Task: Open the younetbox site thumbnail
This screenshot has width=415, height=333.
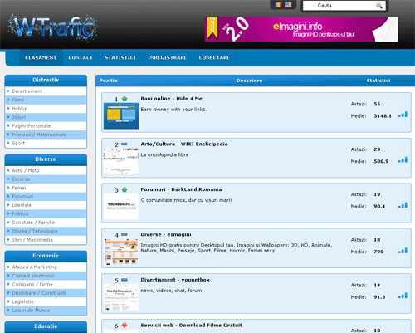Action: click(x=121, y=297)
